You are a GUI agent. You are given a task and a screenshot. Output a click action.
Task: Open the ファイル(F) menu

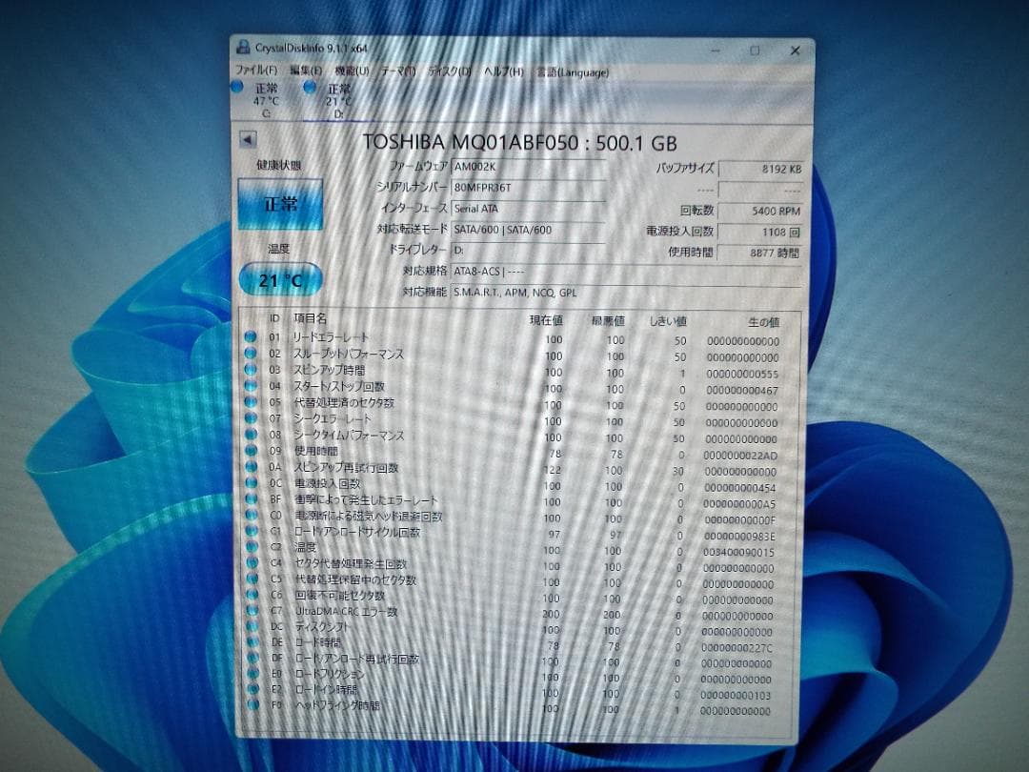[253, 71]
